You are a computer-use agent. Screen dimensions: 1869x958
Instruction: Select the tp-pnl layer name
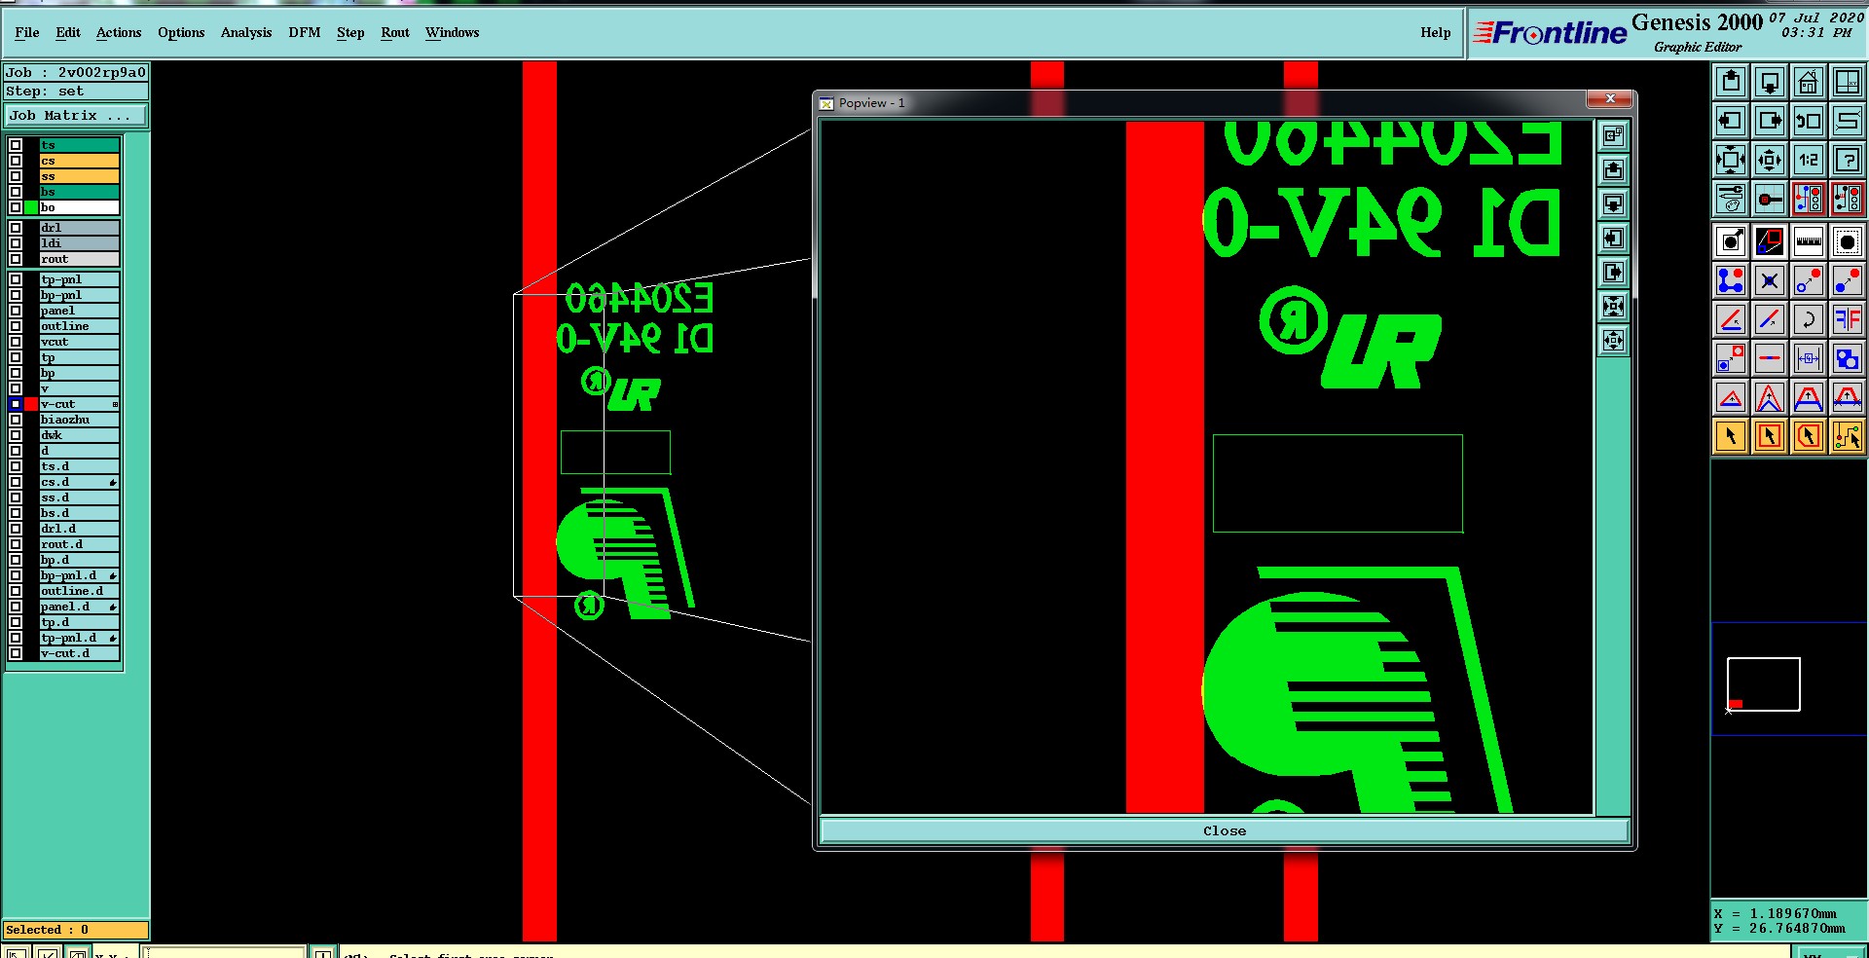pyautogui.click(x=79, y=279)
